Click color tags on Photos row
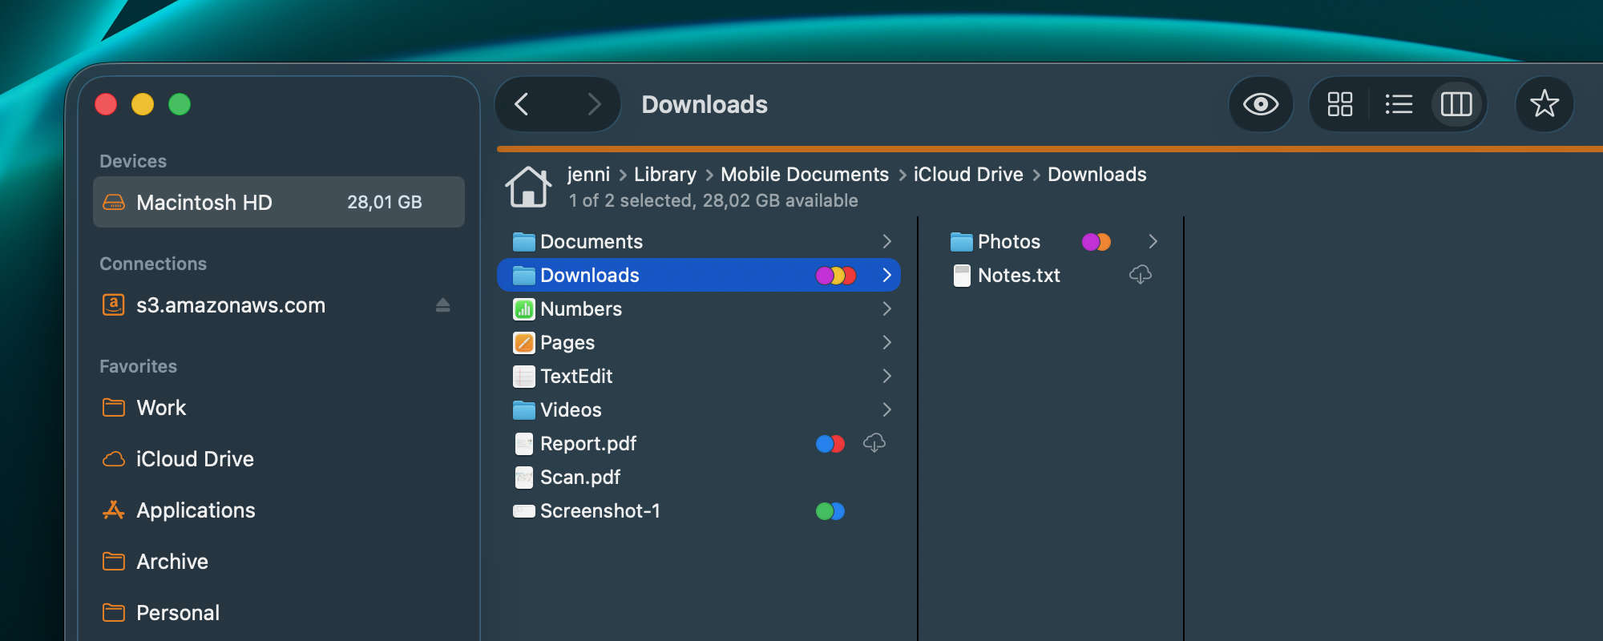The height and width of the screenshot is (641, 1603). (x=1096, y=242)
